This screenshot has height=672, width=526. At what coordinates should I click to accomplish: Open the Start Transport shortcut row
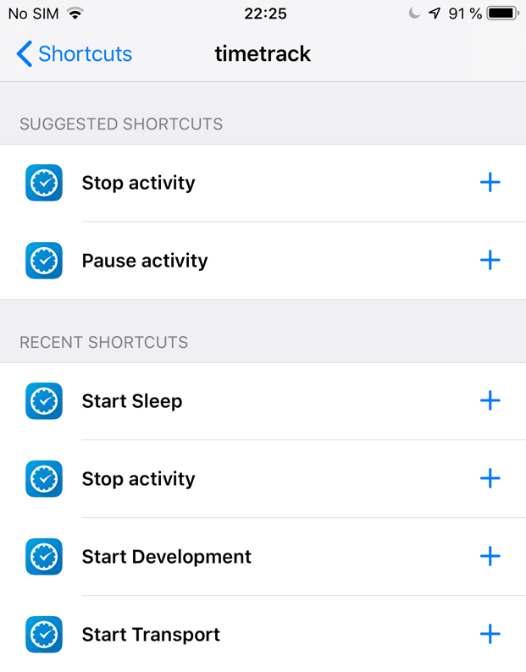coord(263,634)
